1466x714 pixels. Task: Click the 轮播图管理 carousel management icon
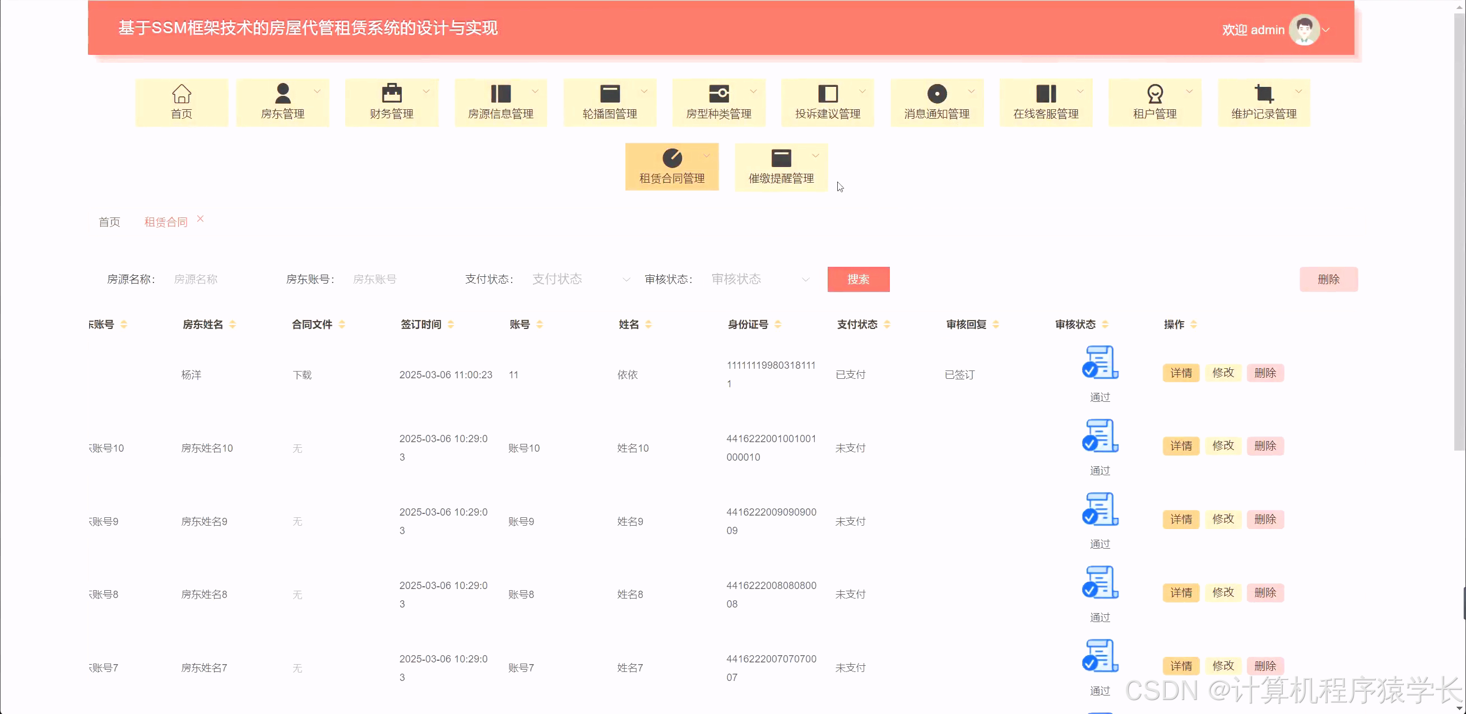pyautogui.click(x=610, y=103)
